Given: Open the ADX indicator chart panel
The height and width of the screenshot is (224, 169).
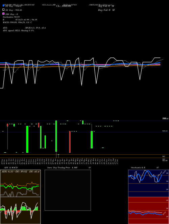Looking at the screenshot, I should (x=20, y=183).
